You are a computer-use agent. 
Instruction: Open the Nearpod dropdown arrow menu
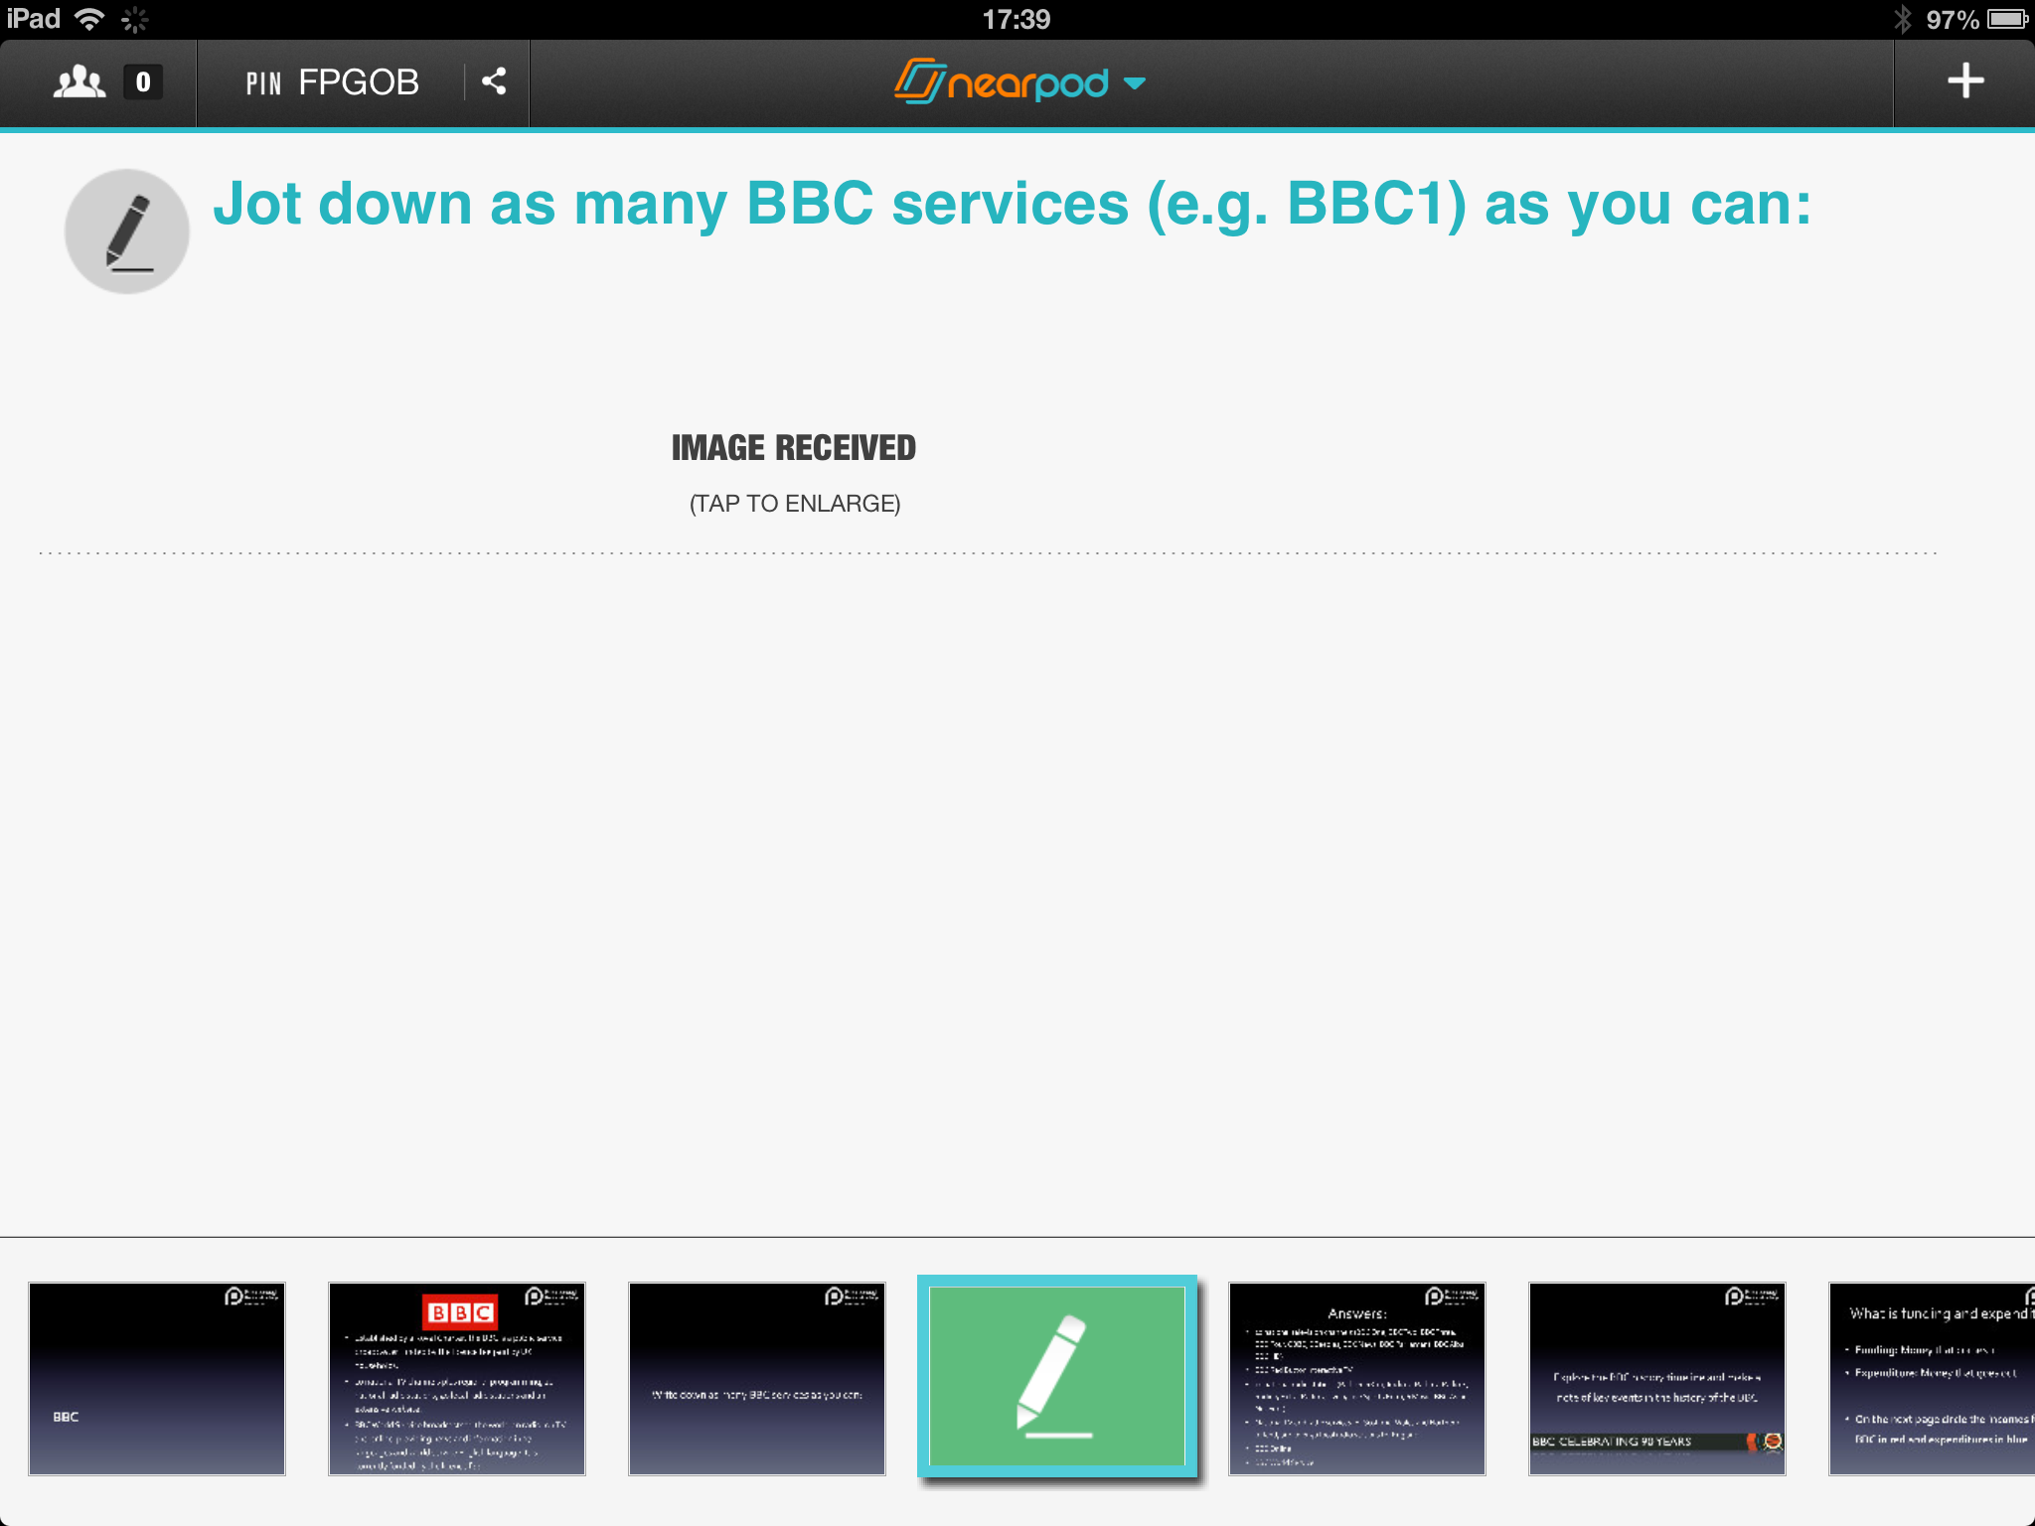tap(1135, 83)
